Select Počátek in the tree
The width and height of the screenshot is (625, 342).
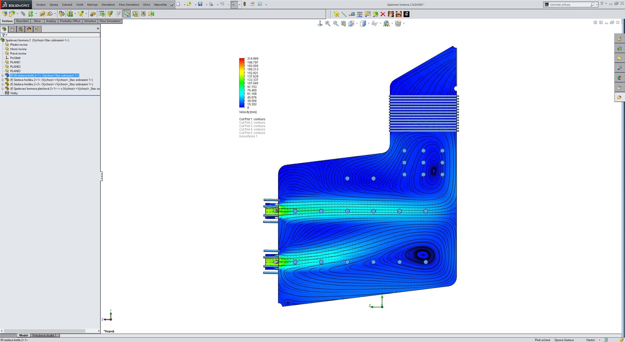click(x=15, y=58)
